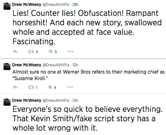Open Drew McWeeny avatar on Kevin Smith tweet
This screenshot has width=166, height=135.
tap(7, 102)
